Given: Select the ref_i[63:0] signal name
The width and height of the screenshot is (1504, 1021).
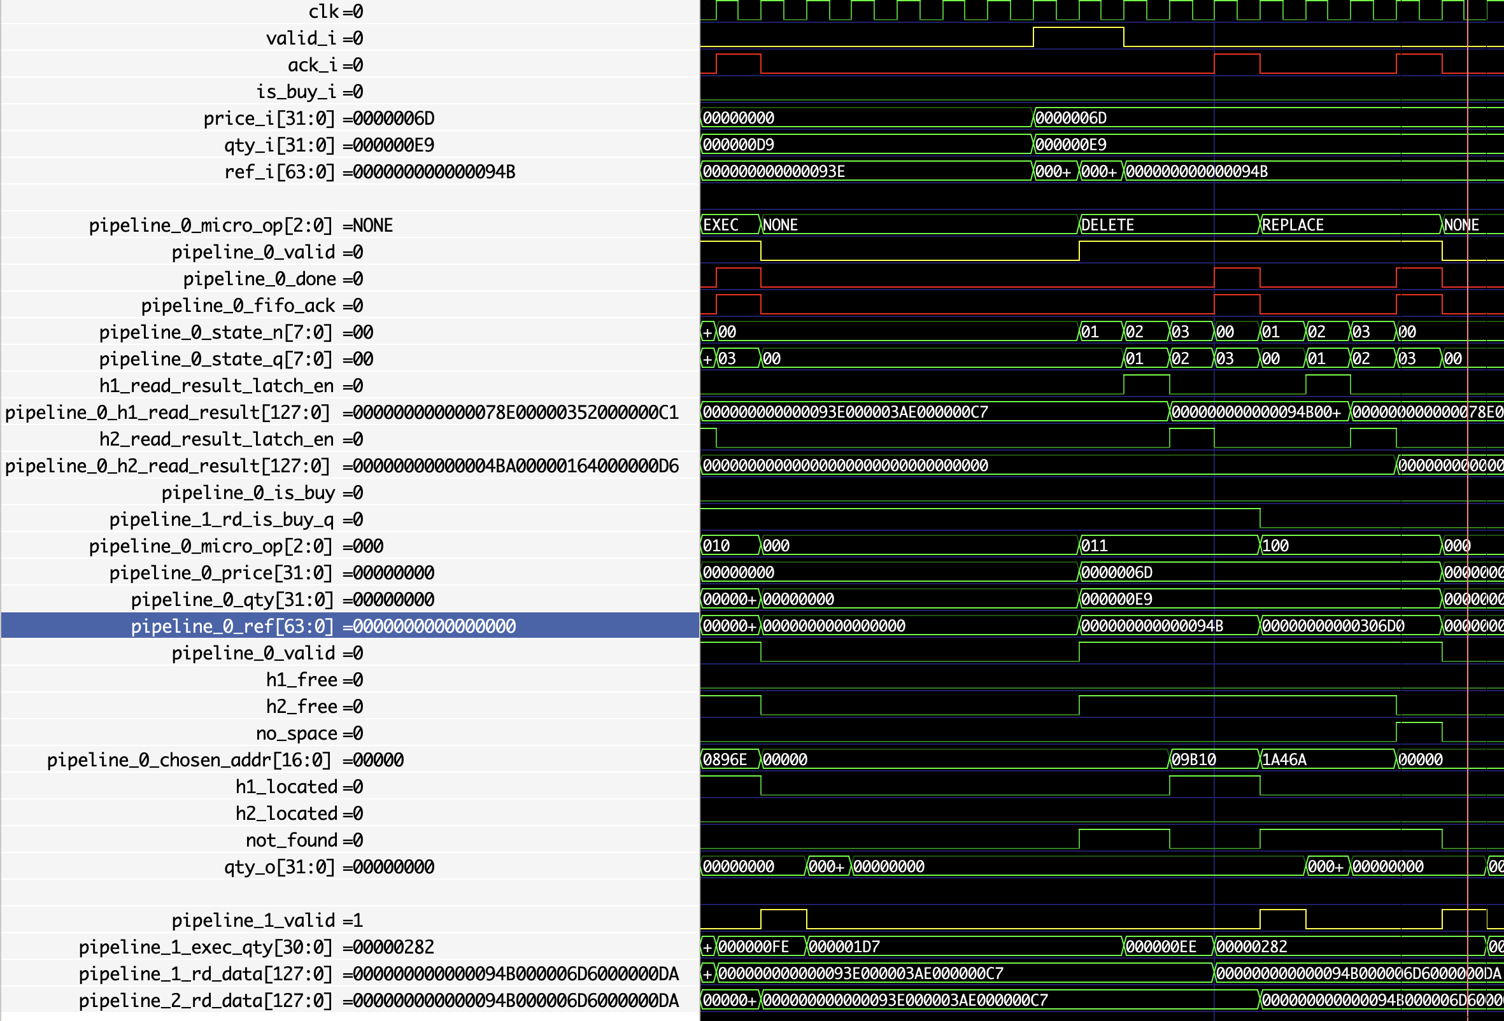Looking at the screenshot, I should (x=280, y=171).
